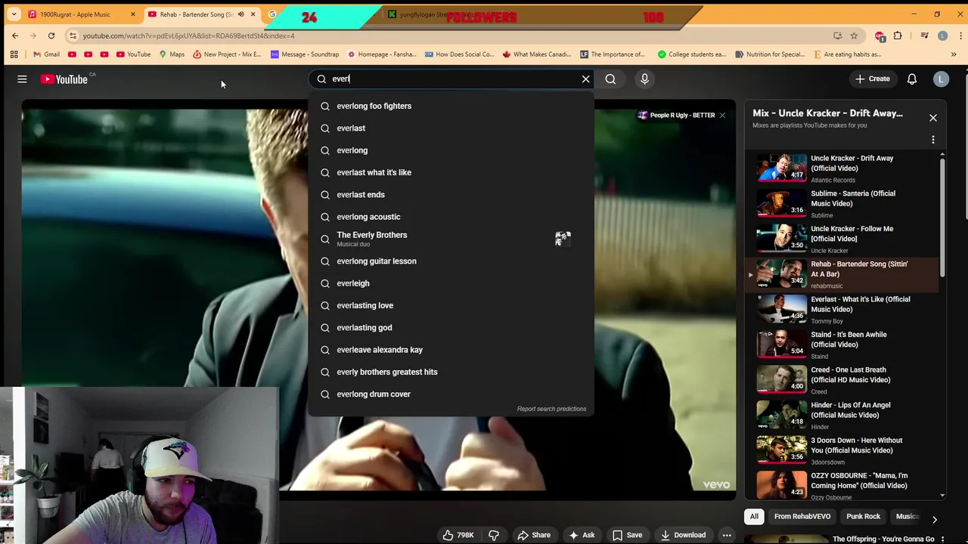Play 'Hinder - Lips Of An Angel' item

click(843, 415)
